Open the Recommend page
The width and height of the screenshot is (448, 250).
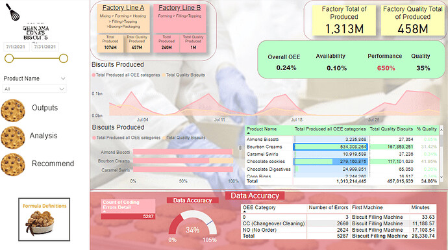click(x=53, y=164)
